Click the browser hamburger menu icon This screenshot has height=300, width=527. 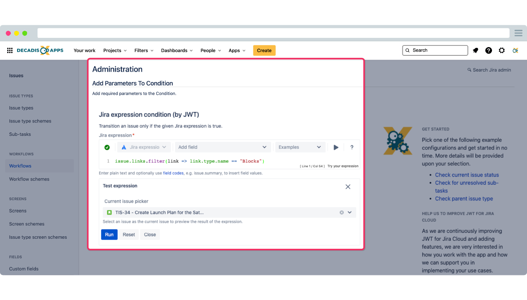(518, 33)
